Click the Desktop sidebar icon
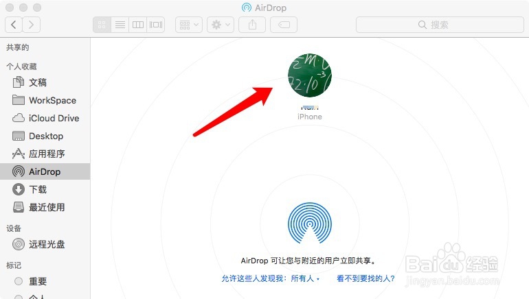Viewport: 529px width, 299px height. 19,136
